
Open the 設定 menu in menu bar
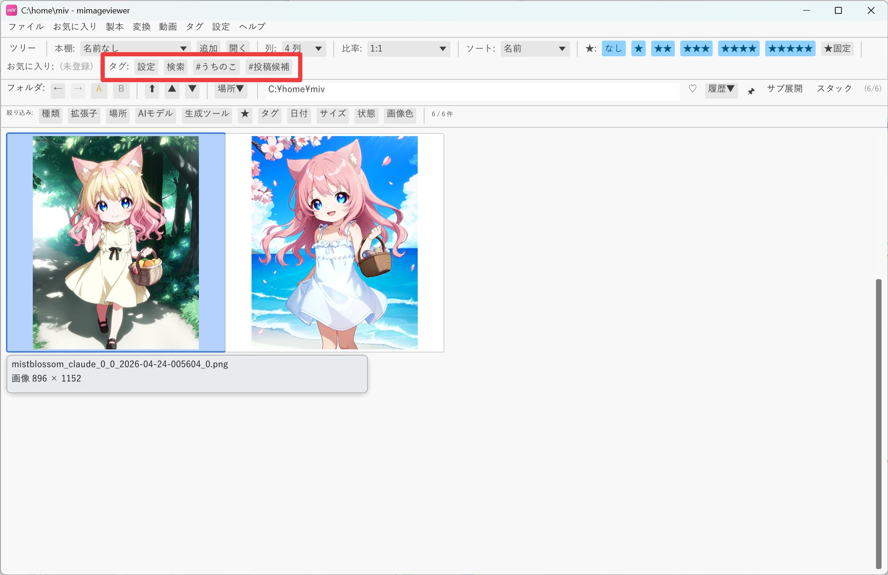click(221, 27)
